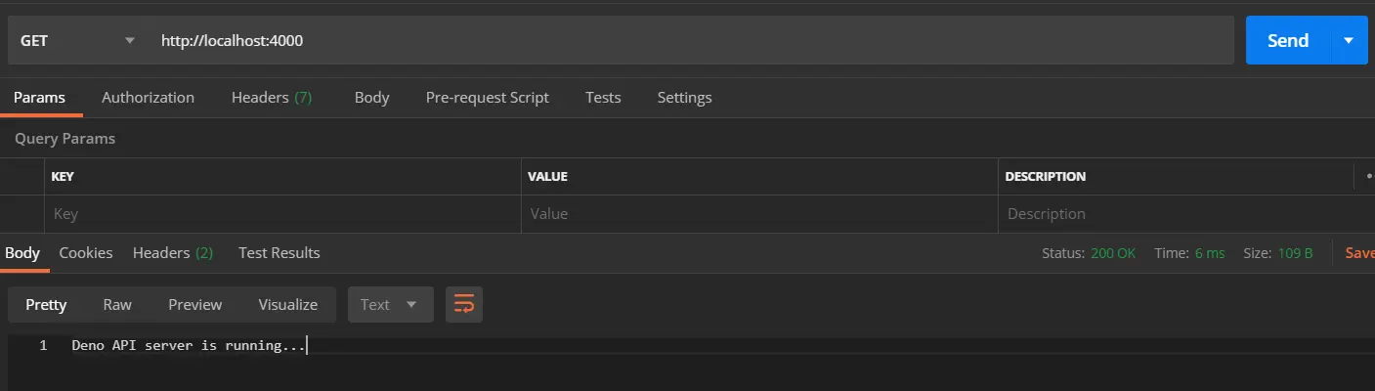
Task: Open the Test Results tab
Action: pyautogui.click(x=279, y=253)
